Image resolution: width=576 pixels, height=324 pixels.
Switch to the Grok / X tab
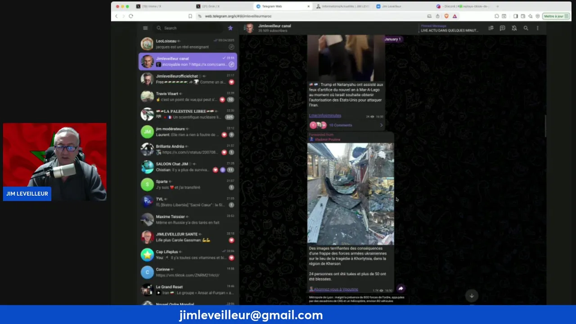(223, 6)
